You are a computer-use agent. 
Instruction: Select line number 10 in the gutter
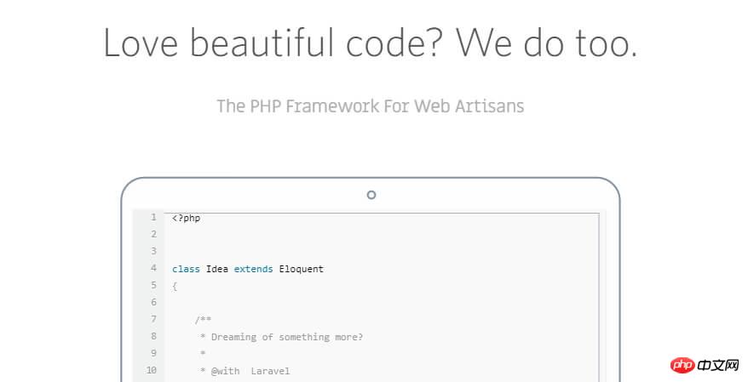(x=152, y=370)
